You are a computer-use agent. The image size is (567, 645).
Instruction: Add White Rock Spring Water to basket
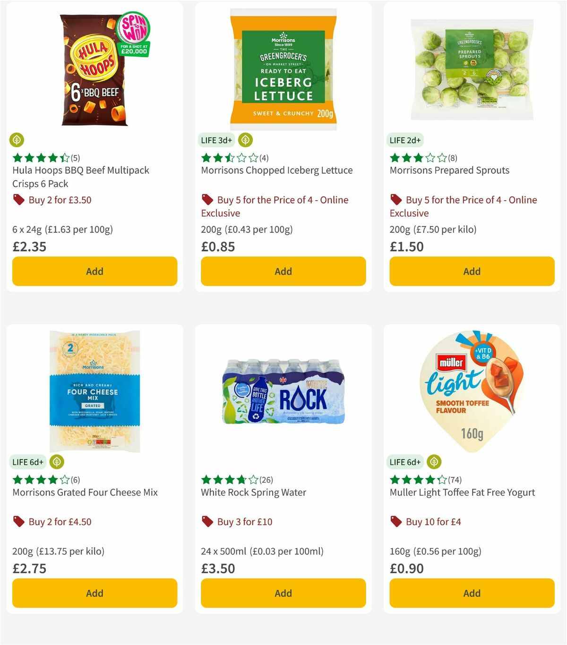click(283, 593)
